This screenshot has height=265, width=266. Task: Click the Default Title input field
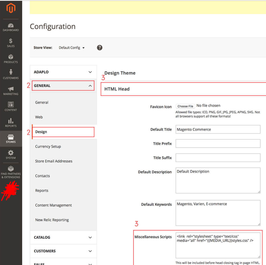point(218,130)
